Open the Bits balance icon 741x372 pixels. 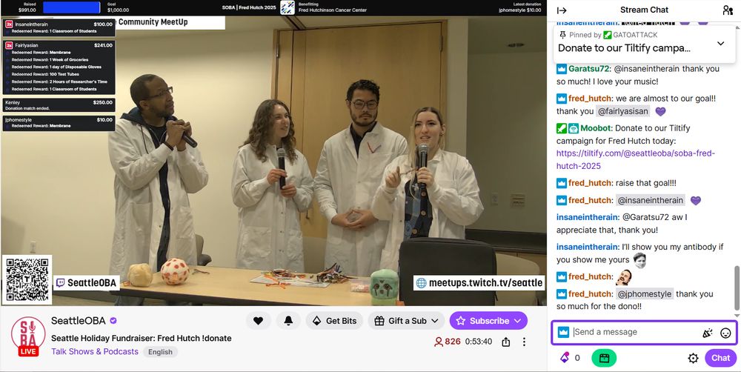[x=565, y=358]
